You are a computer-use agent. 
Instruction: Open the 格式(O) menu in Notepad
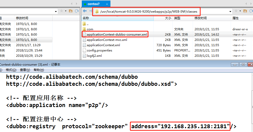coord(11,70)
